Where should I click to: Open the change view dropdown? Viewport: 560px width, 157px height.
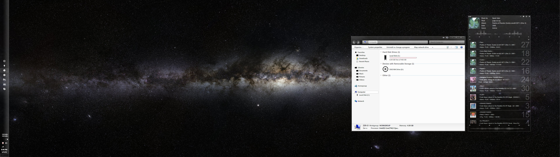click(x=451, y=47)
